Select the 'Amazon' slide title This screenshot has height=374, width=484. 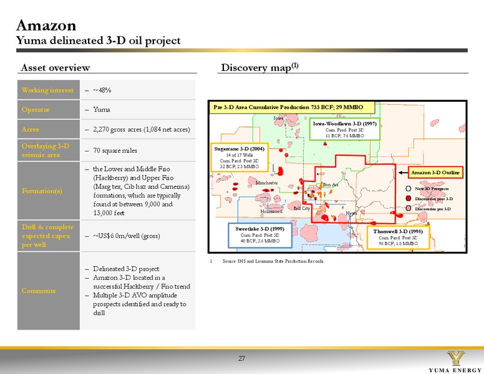[46, 26]
